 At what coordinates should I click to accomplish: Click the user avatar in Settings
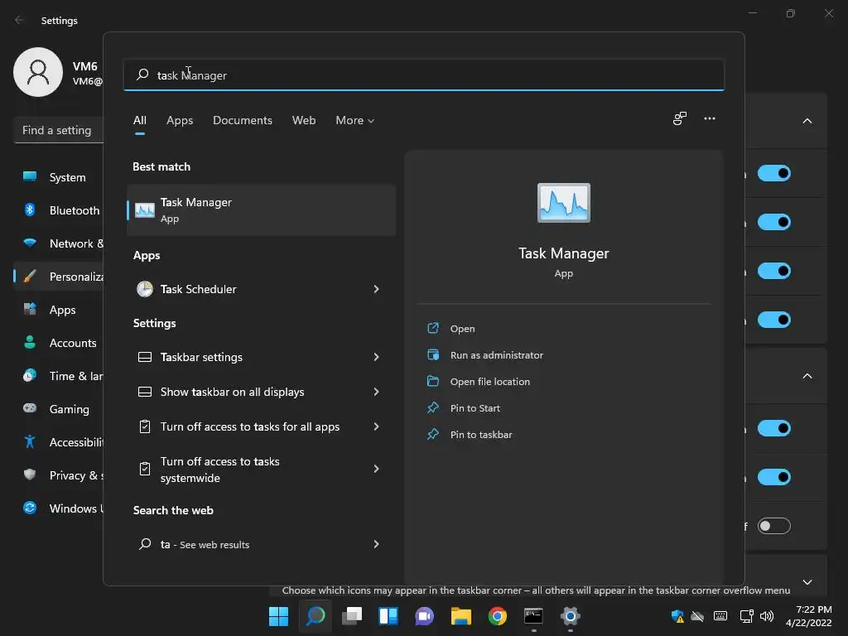[x=38, y=72]
